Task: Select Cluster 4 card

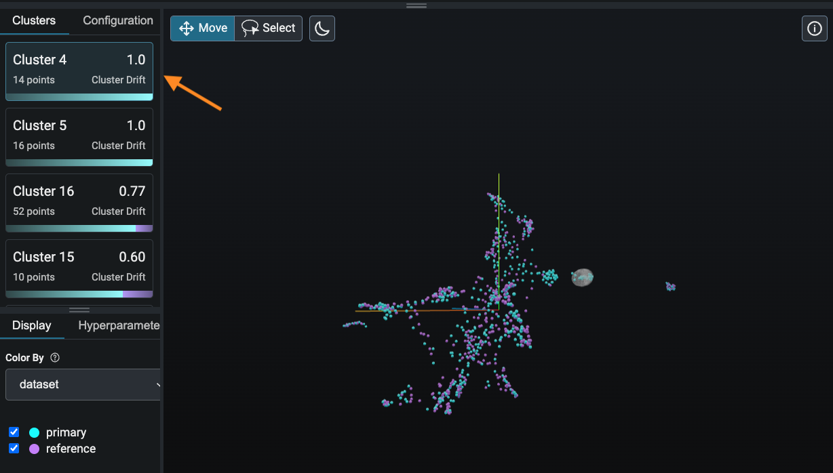Action: [x=79, y=70]
